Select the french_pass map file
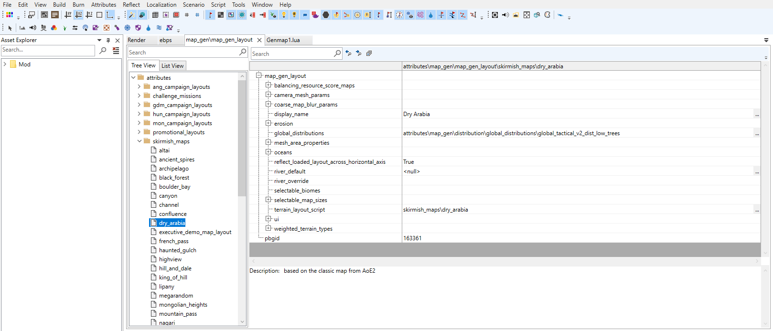773x331 pixels. pyautogui.click(x=173, y=241)
